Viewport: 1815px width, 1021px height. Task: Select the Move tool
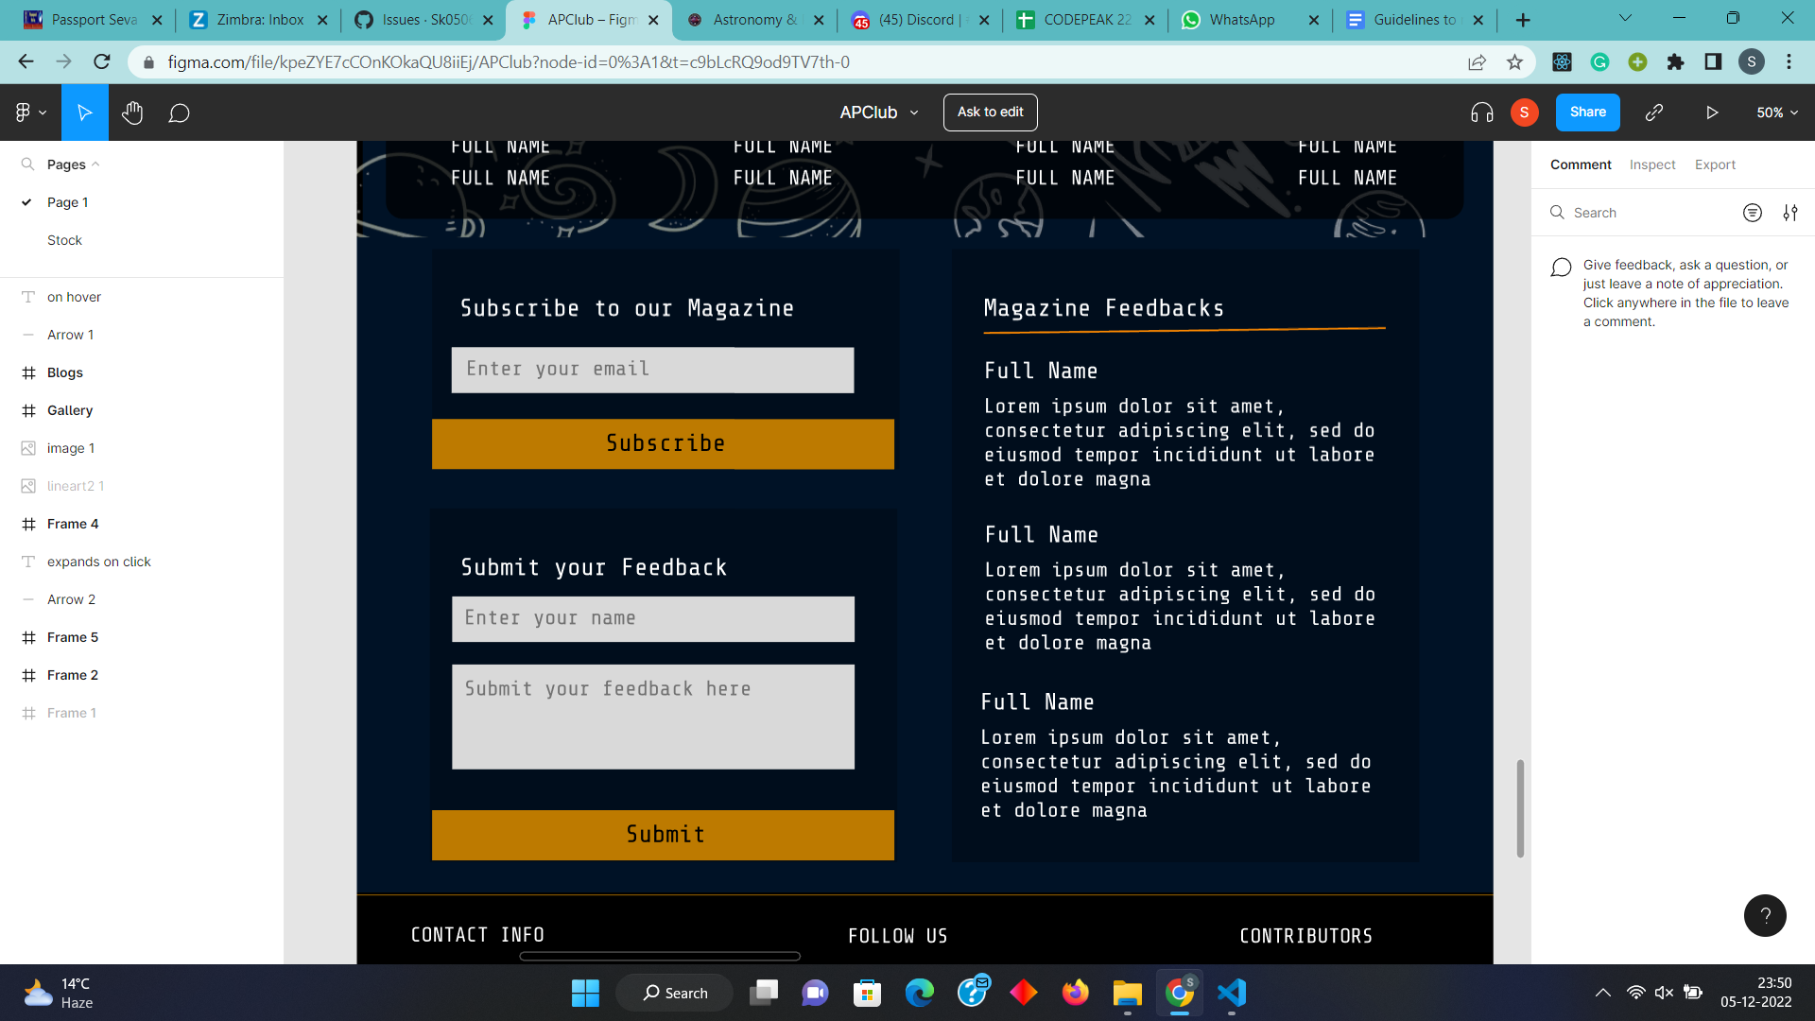pos(84,112)
